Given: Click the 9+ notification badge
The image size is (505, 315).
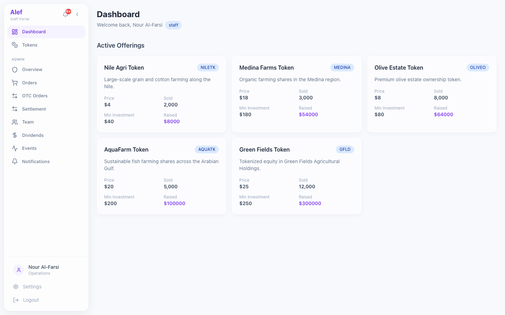Looking at the screenshot, I should click(x=69, y=11).
